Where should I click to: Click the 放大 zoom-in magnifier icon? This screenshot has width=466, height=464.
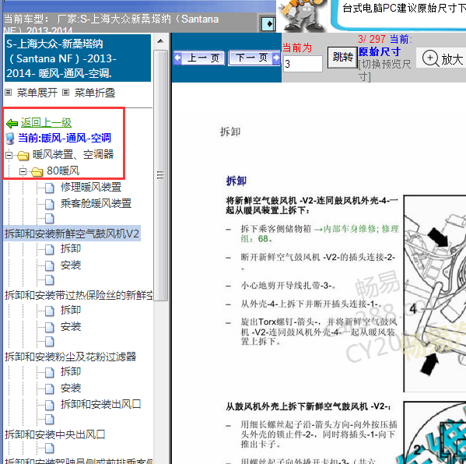pyautogui.click(x=430, y=58)
